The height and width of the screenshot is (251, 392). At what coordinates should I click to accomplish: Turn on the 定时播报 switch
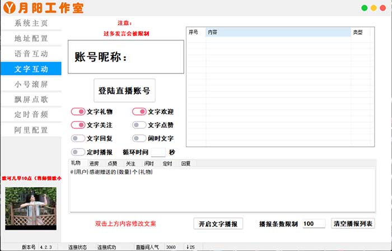point(78,152)
